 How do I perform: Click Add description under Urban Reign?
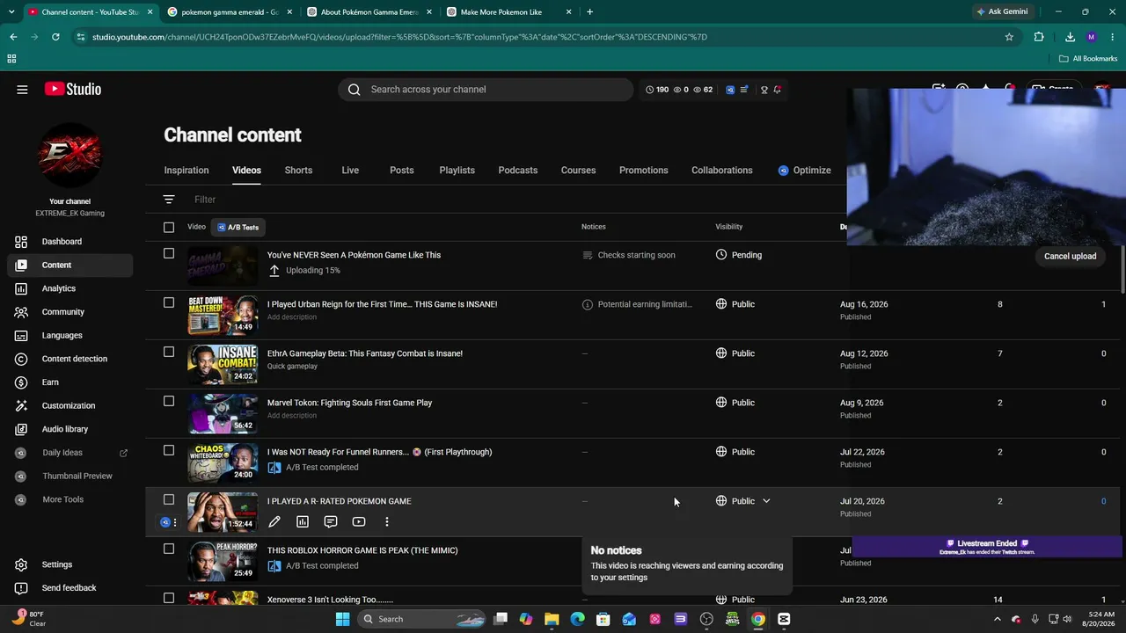pos(292,317)
